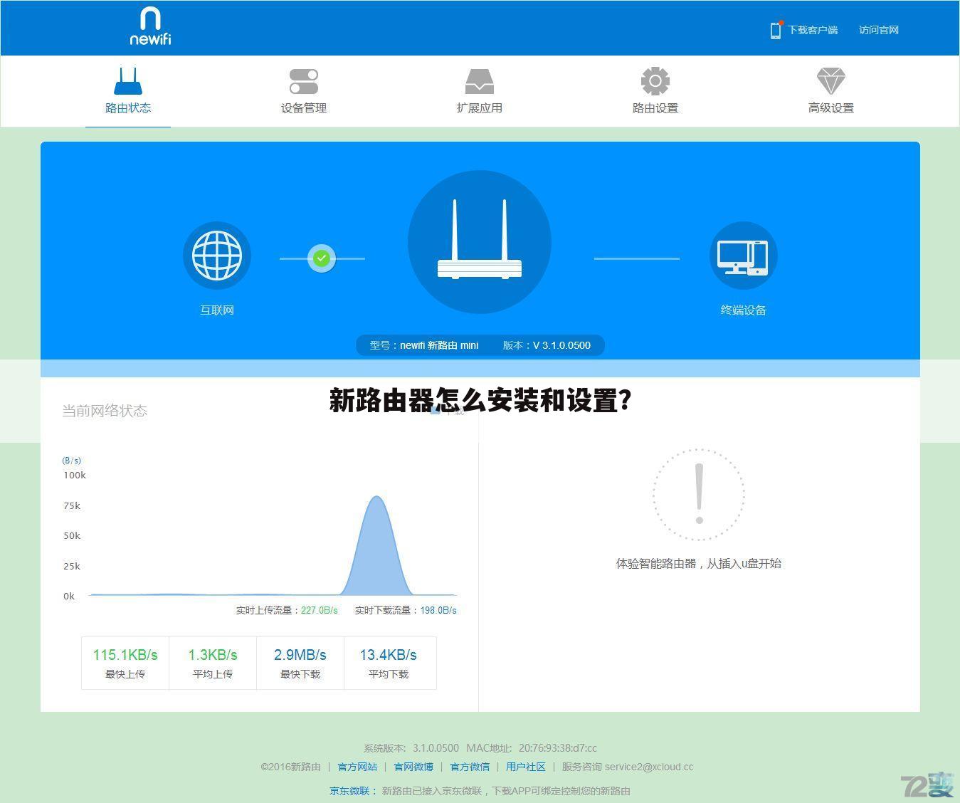Click the 体验智能路由器，从插入u盘开始 text
Image resolution: width=960 pixels, height=803 pixels.
699,564
